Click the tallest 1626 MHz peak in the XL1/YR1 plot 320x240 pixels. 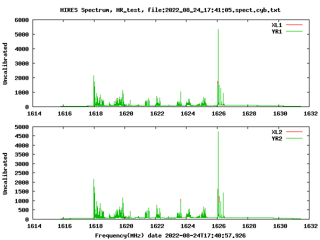(218, 67)
